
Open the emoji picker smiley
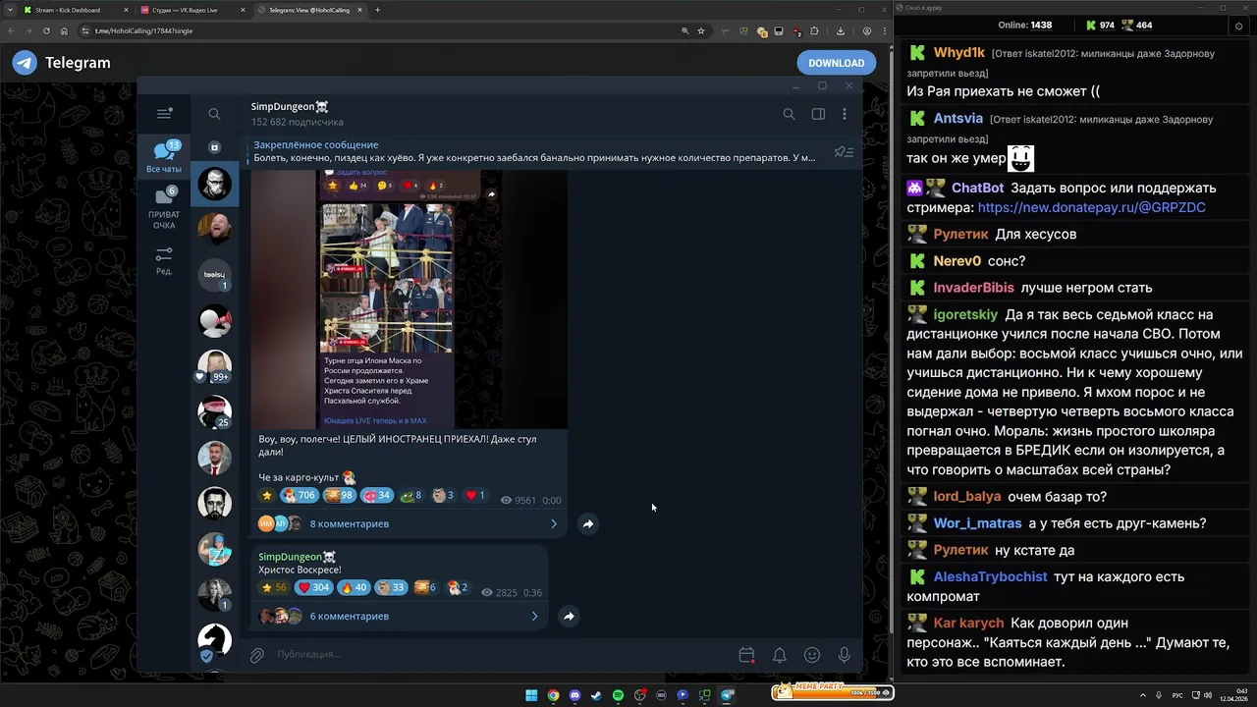click(x=812, y=655)
